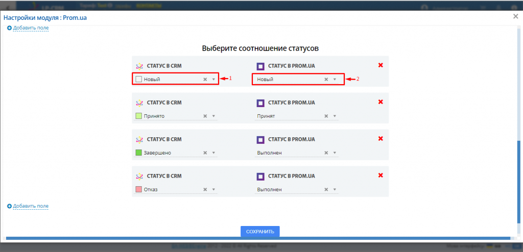523x252 pixels.
Task: Clear Prom.ua Выполнен in the Отказ row
Action: click(326, 189)
